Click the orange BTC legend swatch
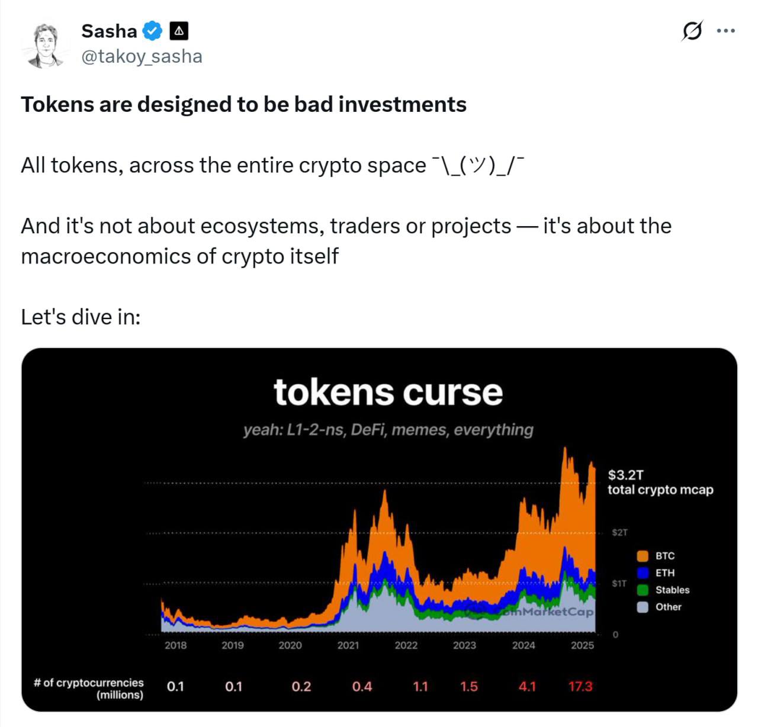The height and width of the screenshot is (727, 758). coord(643,556)
